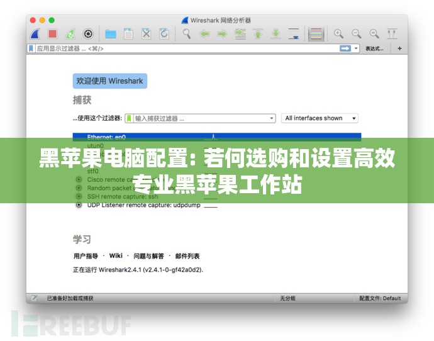Image resolution: width=434 pixels, height=341 pixels.
Task: Click 配置文件: Default profile in status bar
Action: (380, 298)
